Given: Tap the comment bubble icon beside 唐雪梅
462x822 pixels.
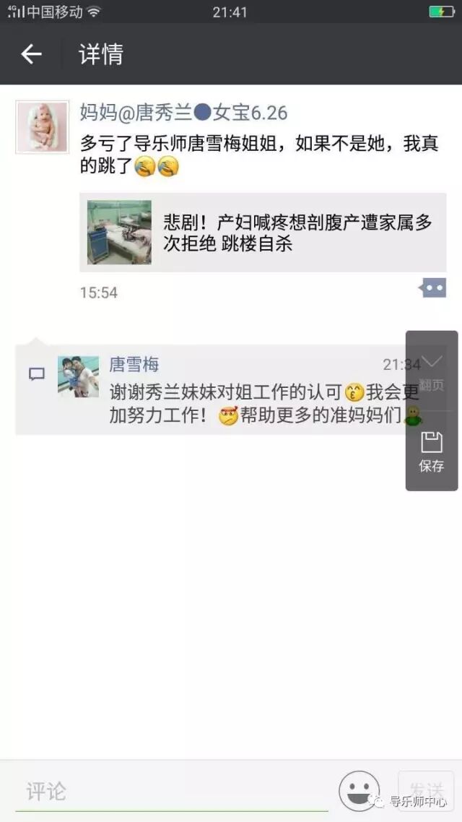Looking at the screenshot, I should (x=37, y=373).
